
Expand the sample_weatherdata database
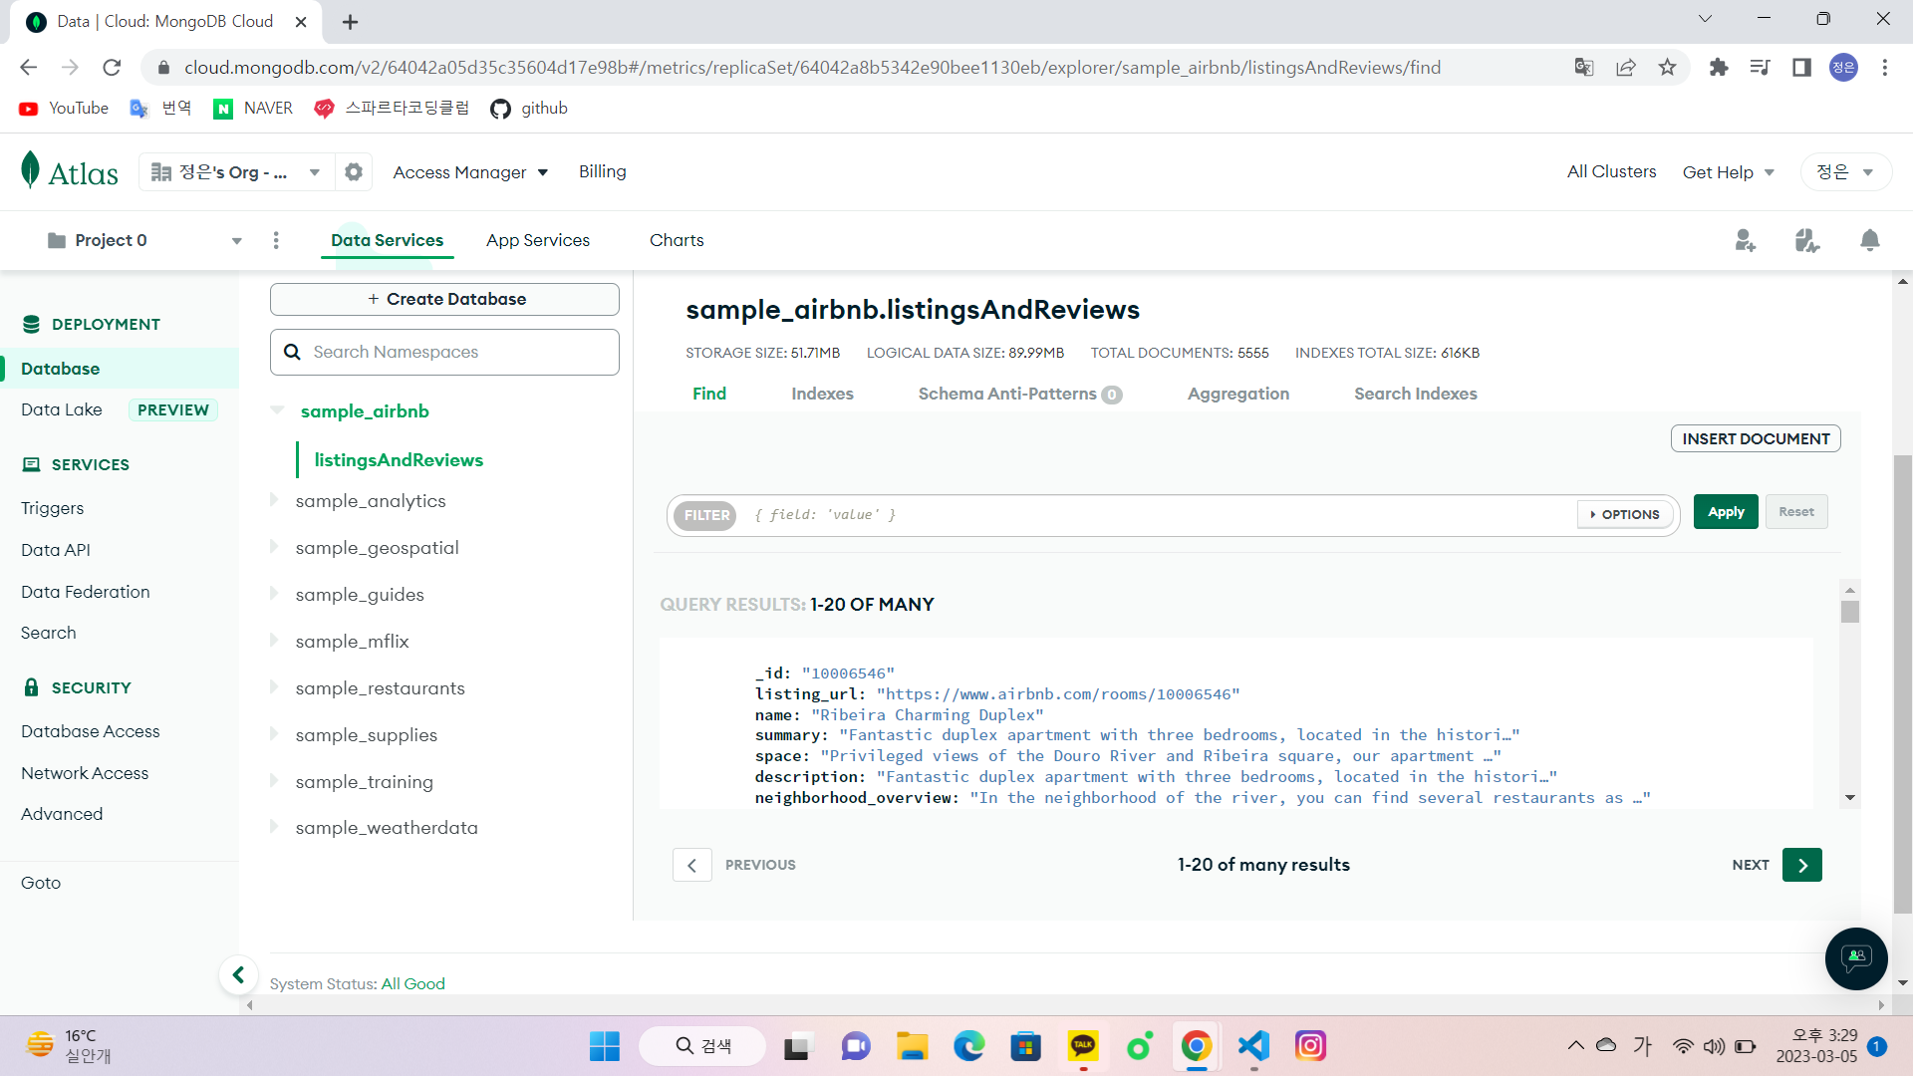(x=274, y=827)
